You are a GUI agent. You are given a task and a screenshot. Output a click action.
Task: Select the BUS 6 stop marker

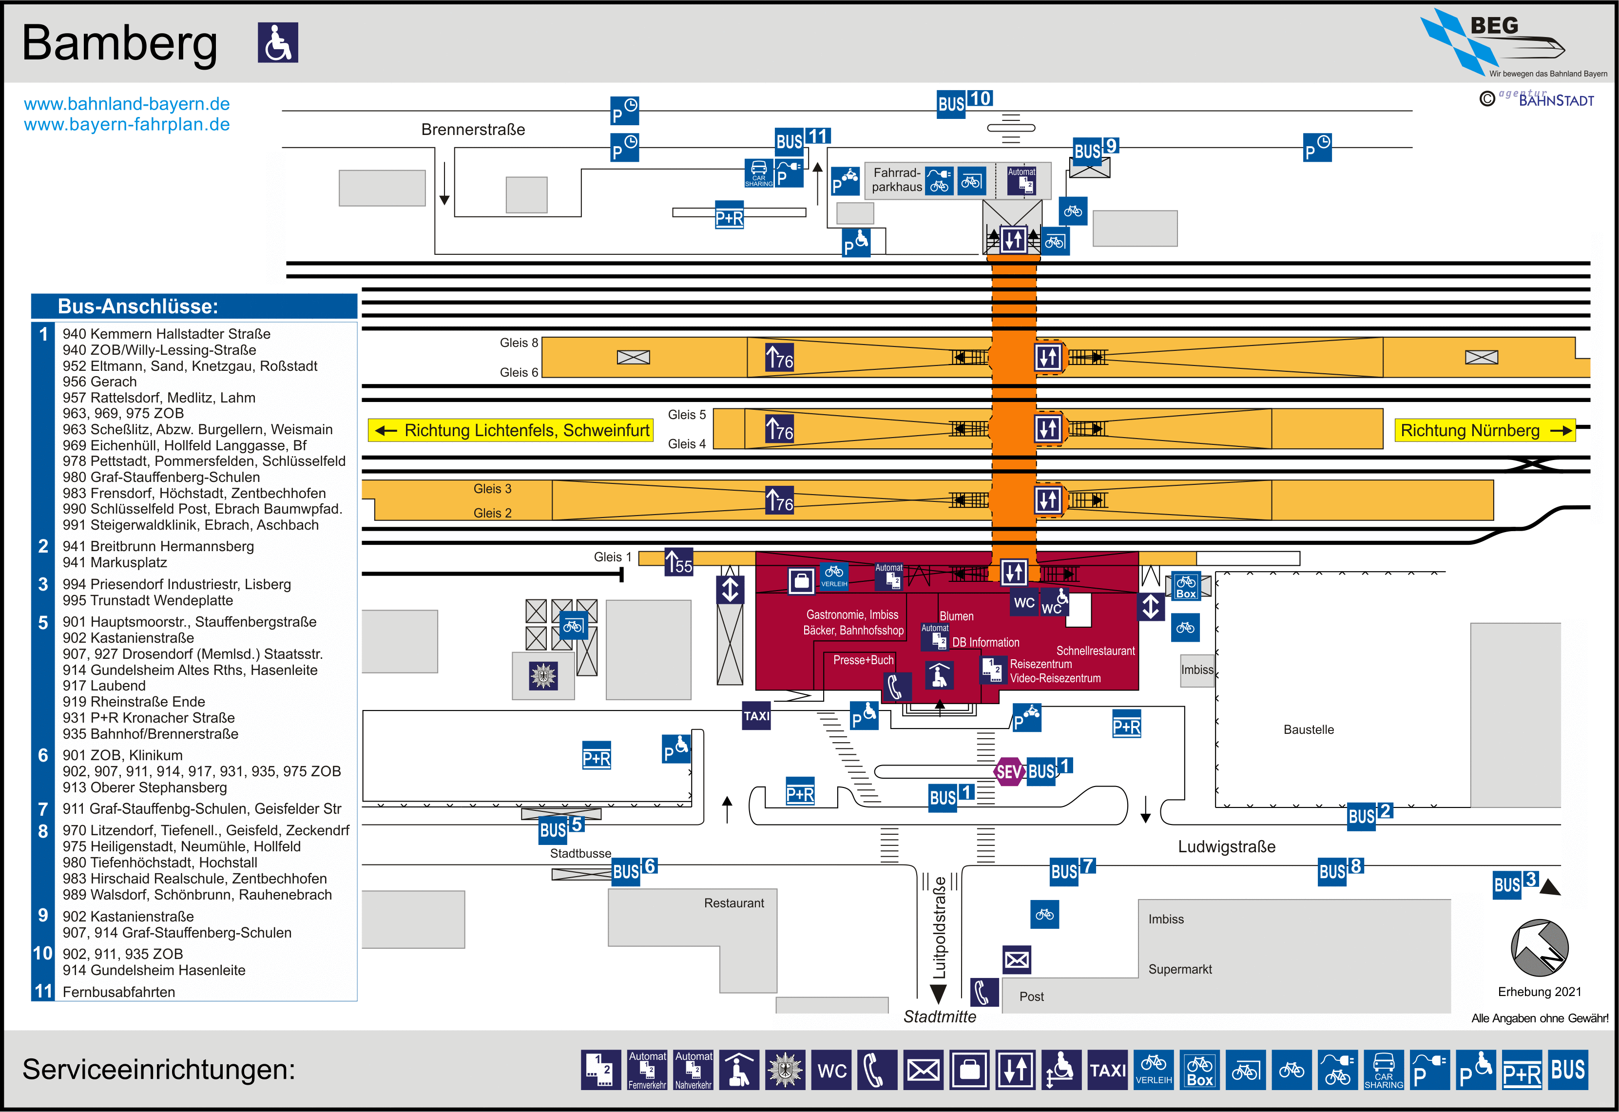click(x=634, y=871)
